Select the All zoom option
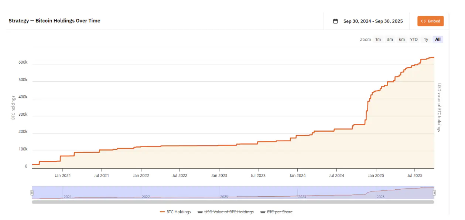This screenshot has height=220, width=465. pos(438,40)
